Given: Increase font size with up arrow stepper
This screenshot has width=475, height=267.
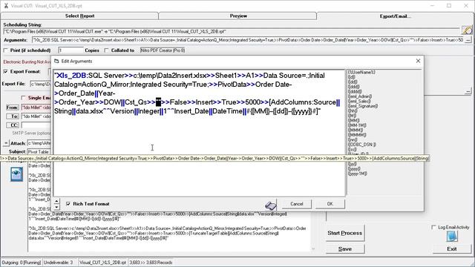Looking at the screenshot, I should click(56, 201).
